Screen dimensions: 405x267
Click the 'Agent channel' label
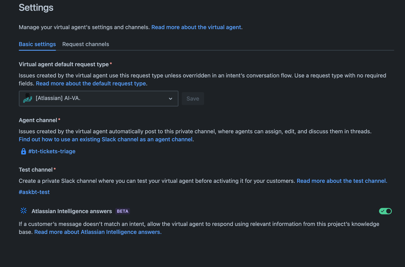(38, 120)
